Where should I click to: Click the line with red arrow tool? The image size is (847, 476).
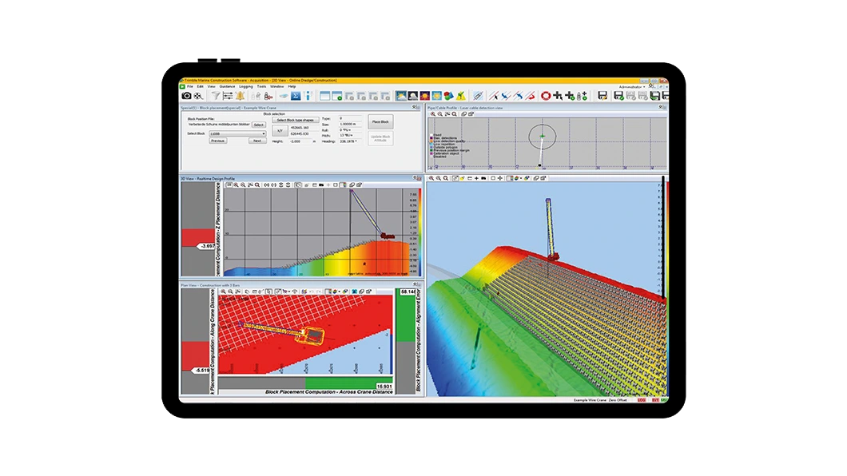pos(530,96)
